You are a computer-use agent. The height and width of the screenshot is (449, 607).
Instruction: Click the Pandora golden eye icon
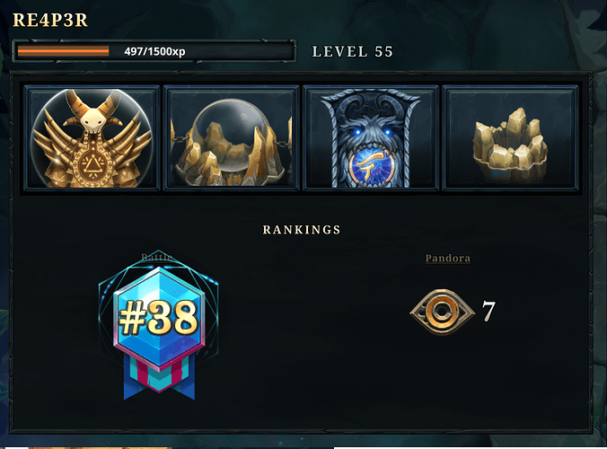point(443,312)
